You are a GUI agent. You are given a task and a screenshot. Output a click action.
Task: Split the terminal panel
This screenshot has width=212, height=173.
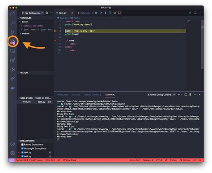pyautogui.click(x=186, y=94)
